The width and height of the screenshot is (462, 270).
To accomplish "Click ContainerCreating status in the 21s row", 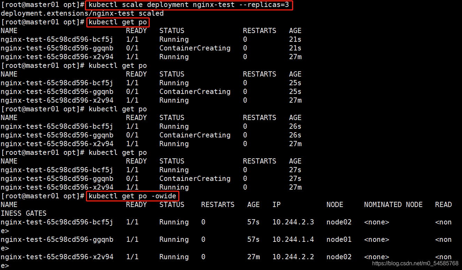I will pyautogui.click(x=195, y=48).
